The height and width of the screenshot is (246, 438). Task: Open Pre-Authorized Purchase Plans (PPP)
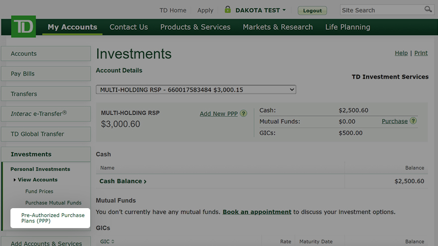50,218
